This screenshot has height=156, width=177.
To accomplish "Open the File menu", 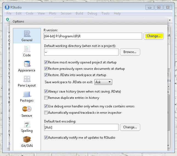I will (9, 13).
